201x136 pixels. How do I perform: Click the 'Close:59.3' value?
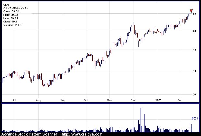point(10,21)
